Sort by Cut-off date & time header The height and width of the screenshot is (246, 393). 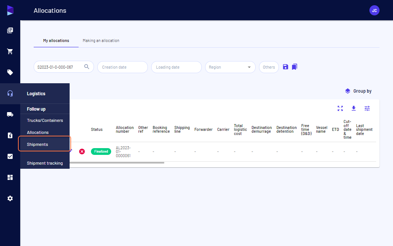tap(347, 129)
